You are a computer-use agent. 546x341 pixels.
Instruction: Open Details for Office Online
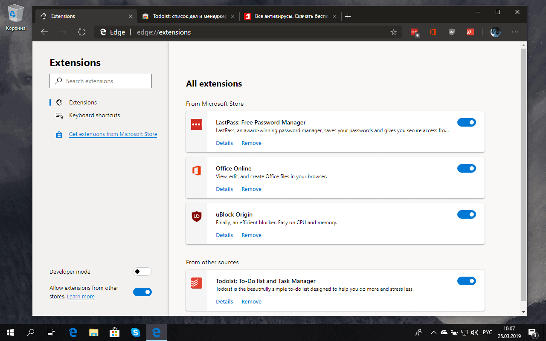(224, 189)
